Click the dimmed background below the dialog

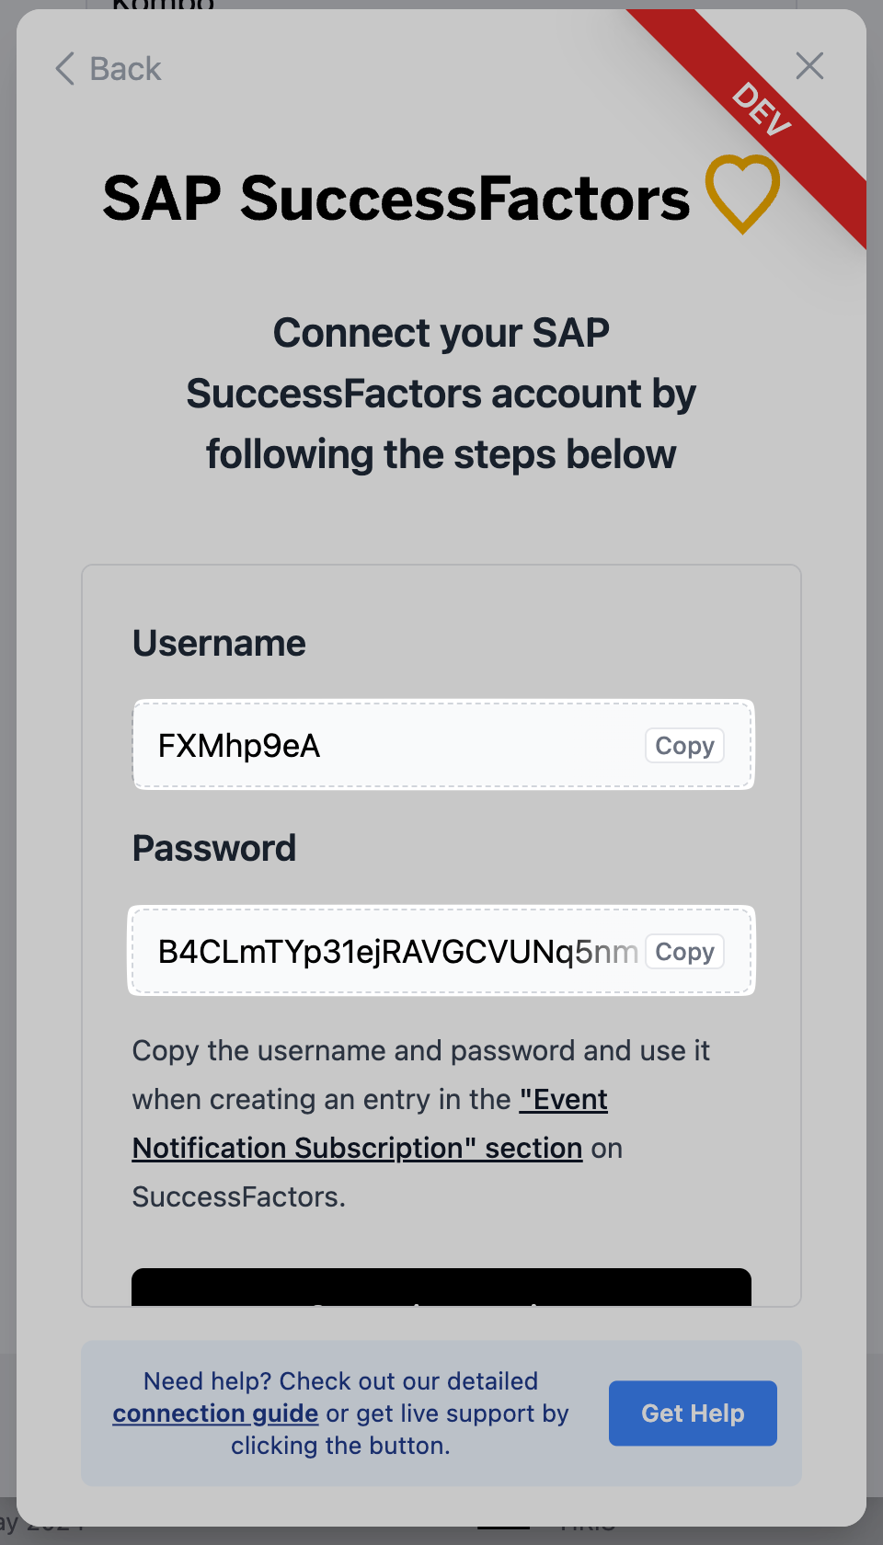(441, 1536)
